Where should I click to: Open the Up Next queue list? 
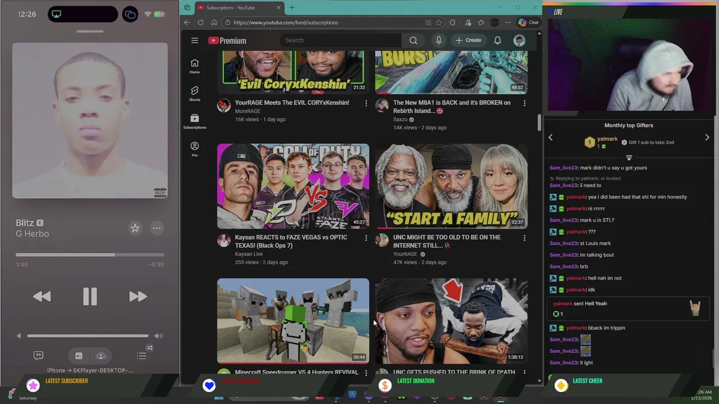tap(142, 356)
